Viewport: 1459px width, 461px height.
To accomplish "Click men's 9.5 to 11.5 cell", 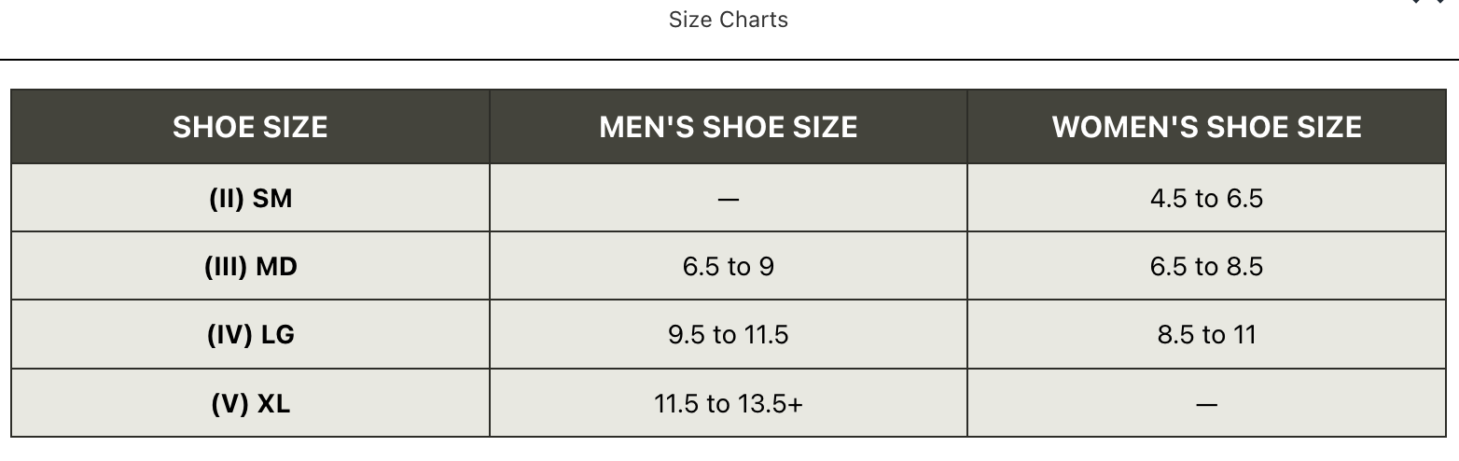I will pyautogui.click(x=728, y=334).
